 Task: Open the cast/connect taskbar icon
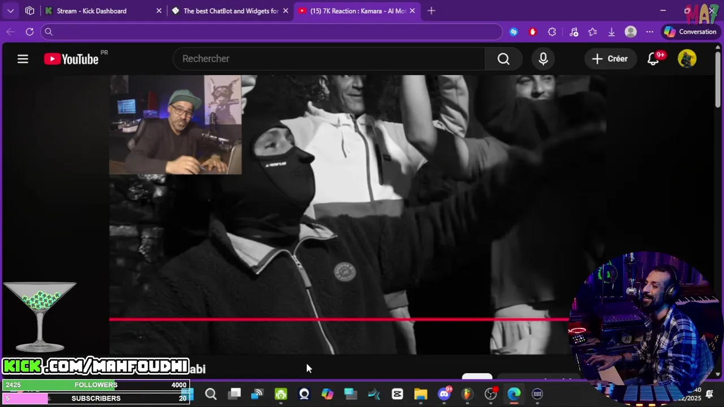[x=257, y=394]
